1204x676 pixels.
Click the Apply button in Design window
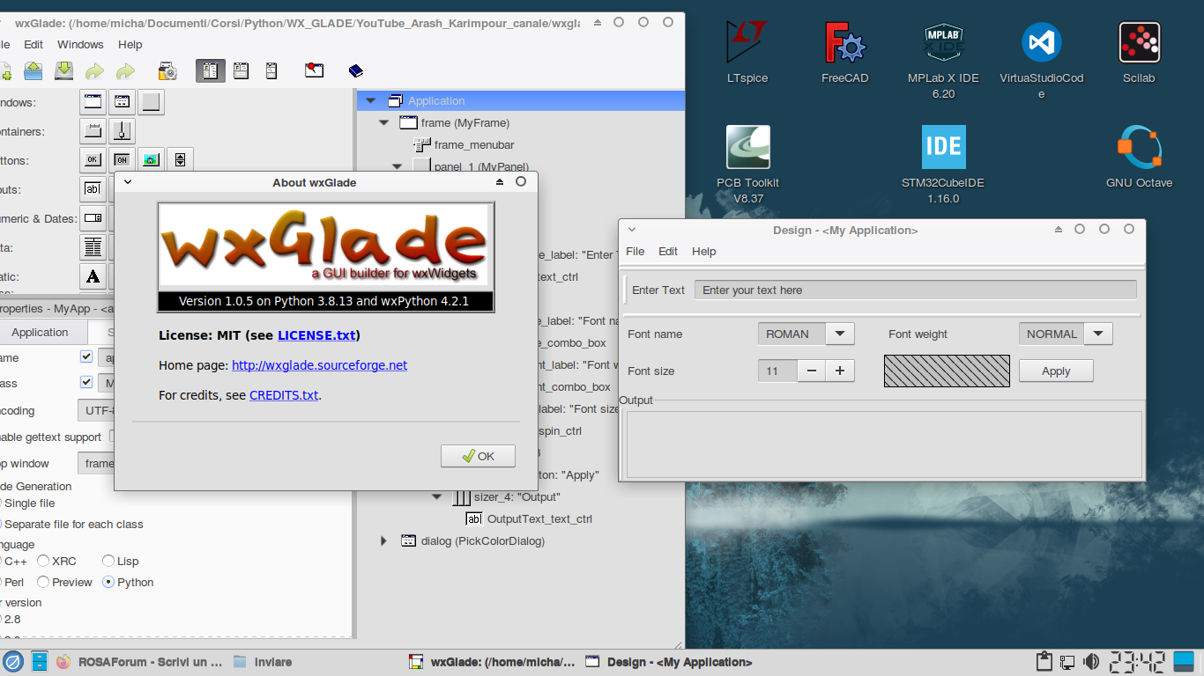1056,371
